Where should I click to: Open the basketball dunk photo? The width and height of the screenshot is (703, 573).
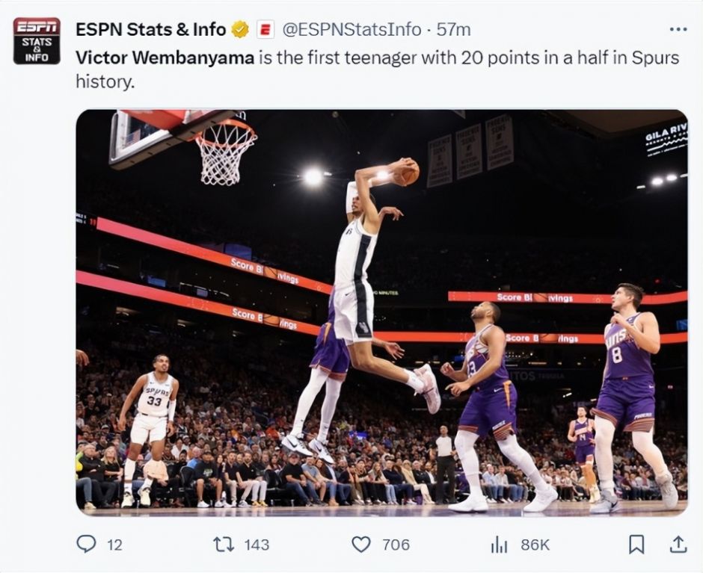point(381,312)
